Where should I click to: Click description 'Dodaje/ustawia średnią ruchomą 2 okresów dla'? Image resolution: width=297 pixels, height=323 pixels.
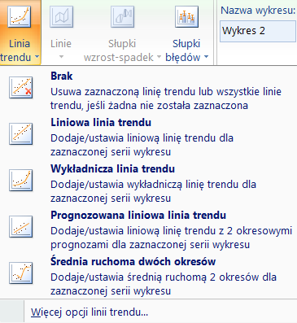coord(164,277)
